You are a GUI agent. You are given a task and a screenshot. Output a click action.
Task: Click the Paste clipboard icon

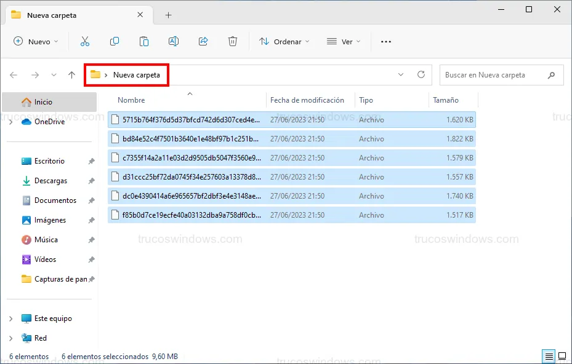pyautogui.click(x=144, y=41)
